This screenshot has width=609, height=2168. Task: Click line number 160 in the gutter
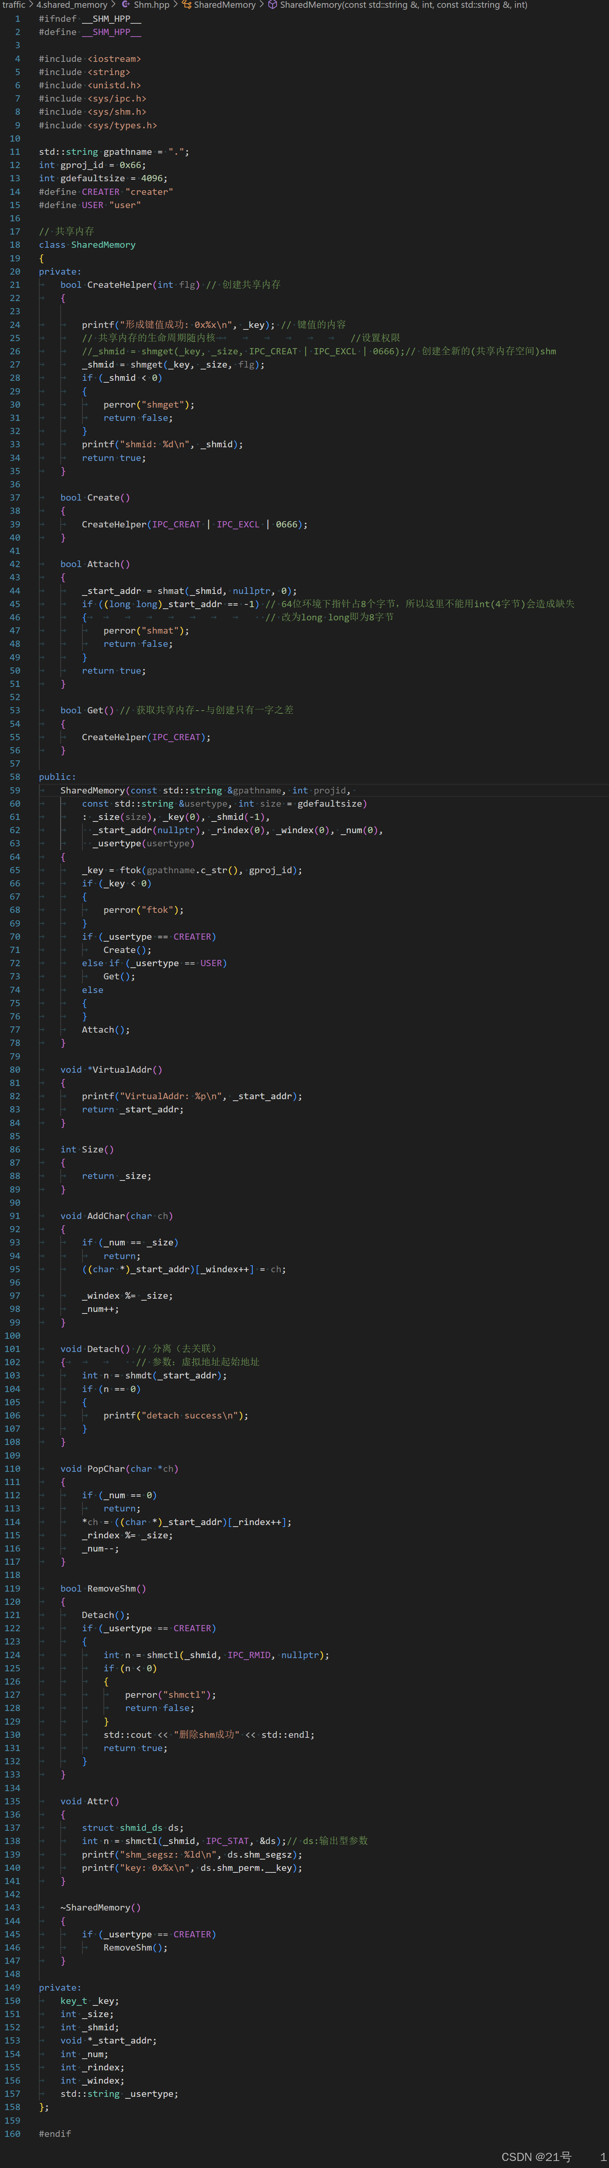12,2133
